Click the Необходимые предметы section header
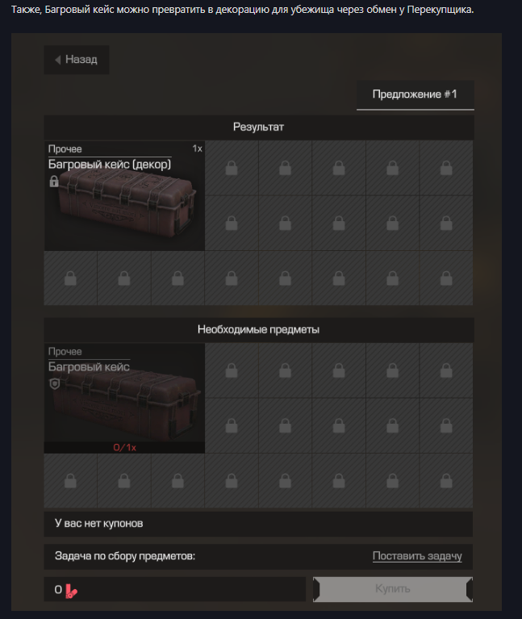This screenshot has height=619, width=522. click(258, 329)
